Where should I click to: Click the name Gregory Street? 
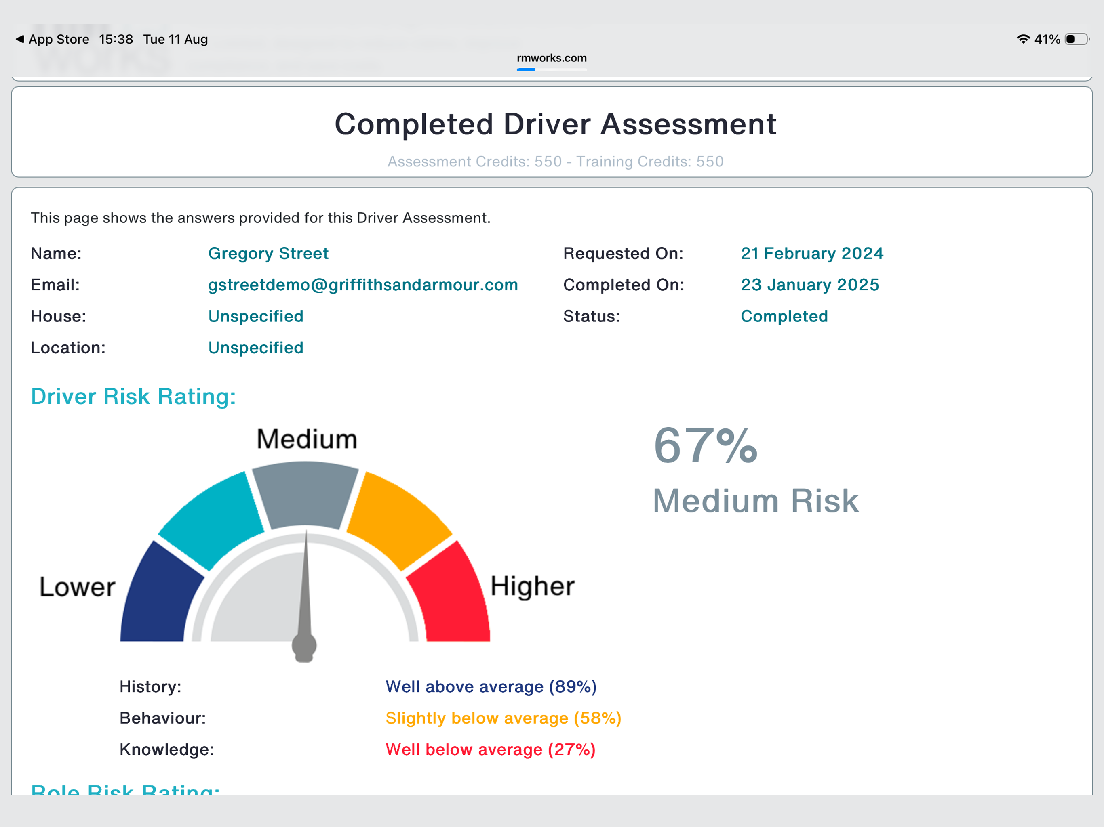(268, 253)
